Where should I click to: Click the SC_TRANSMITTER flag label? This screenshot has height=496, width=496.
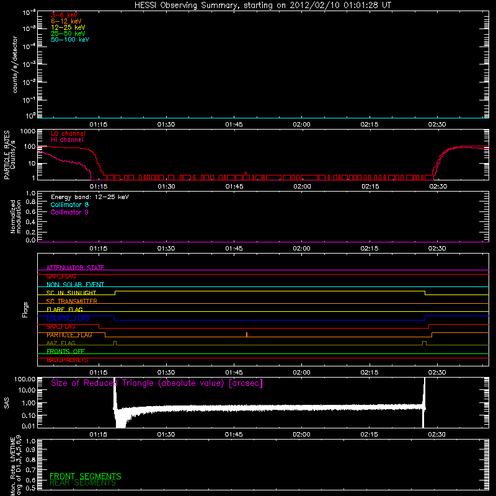tap(72, 301)
